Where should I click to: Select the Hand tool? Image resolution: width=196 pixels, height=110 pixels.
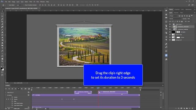click(2, 59)
